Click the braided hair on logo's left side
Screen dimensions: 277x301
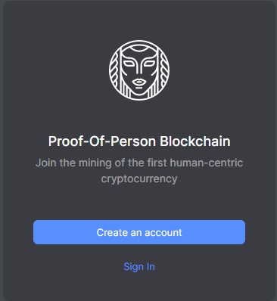(x=116, y=70)
